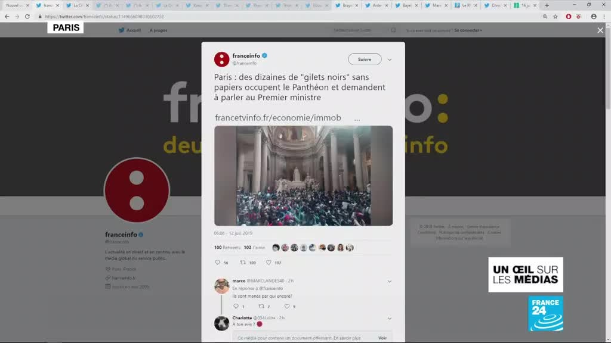Screen dimensions: 611x343
Task: Close the tweet overlay with the X
Action: pos(600,30)
